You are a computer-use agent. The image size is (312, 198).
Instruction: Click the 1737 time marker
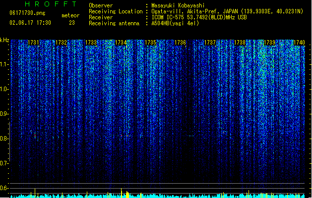pos(210,43)
